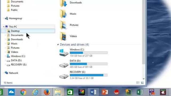The image size is (171, 96).
Task: Open Internet Explorer taskbar icon
Action: coord(35,92)
